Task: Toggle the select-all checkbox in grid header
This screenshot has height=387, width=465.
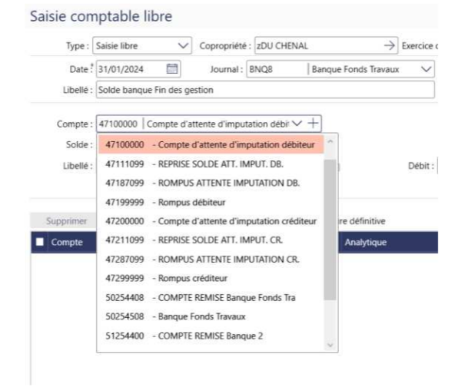Action: 40,243
